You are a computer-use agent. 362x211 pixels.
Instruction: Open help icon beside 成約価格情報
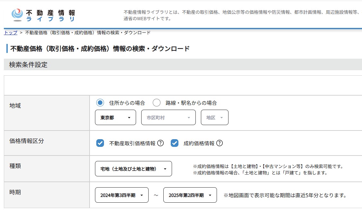tap(220, 143)
